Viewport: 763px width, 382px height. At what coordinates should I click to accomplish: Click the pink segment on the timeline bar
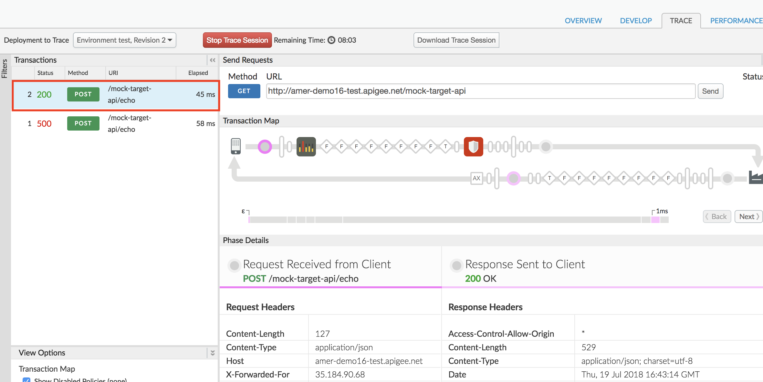click(655, 220)
